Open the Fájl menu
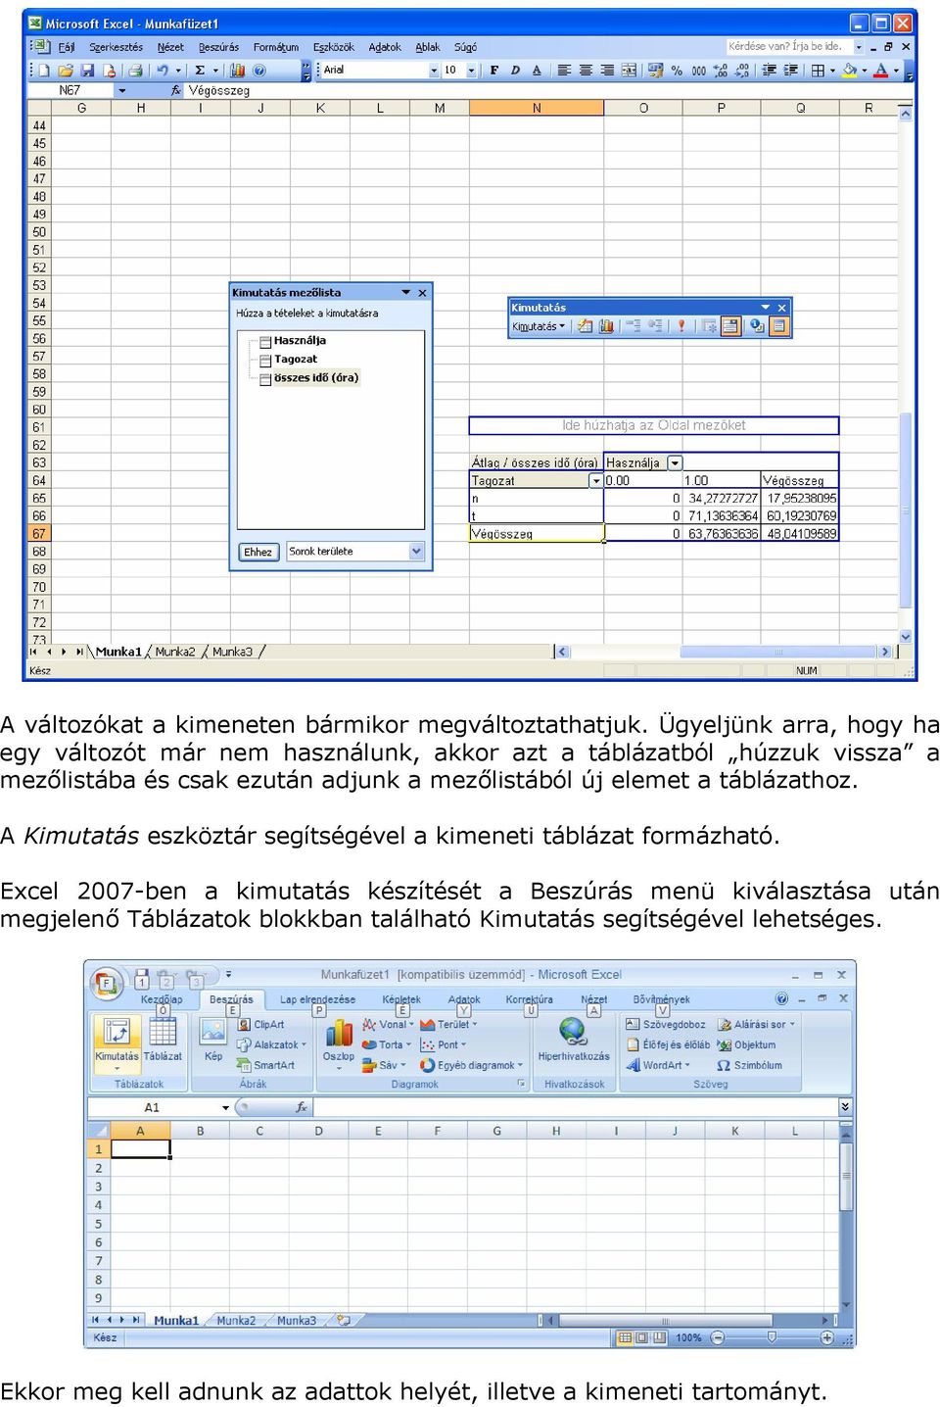This screenshot has height=1407, width=940. coord(66,47)
